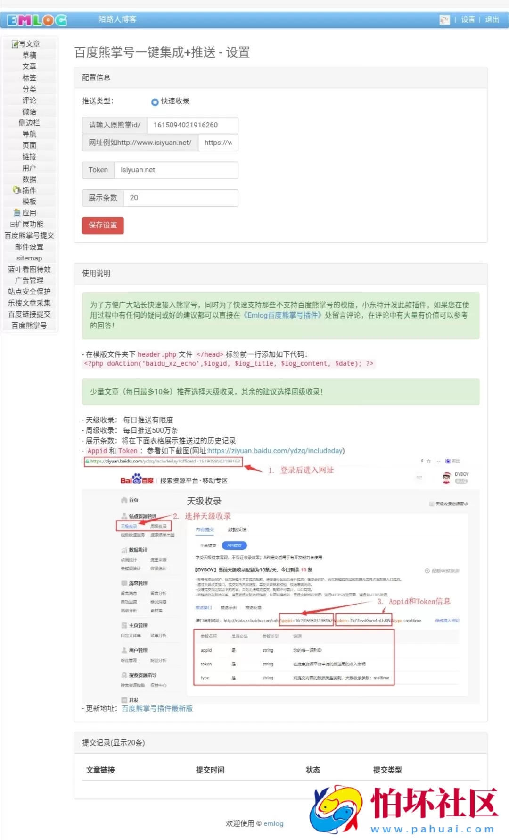Open 评论 in the sidebar
This screenshot has width=509, height=840.
[29, 101]
